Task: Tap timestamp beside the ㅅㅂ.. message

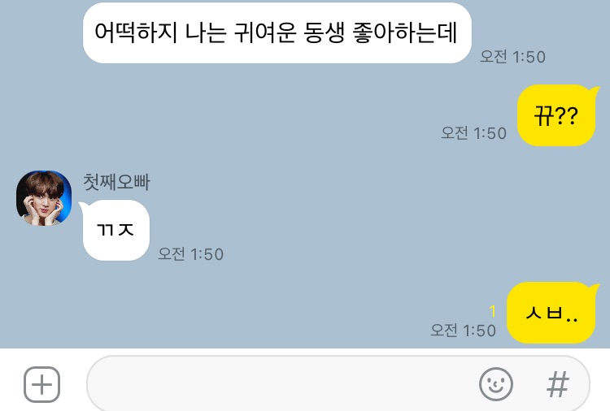Action: click(463, 331)
